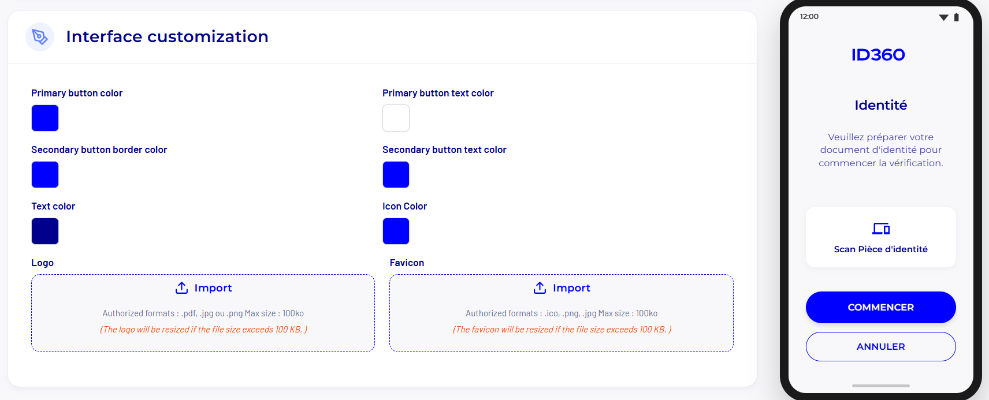Change the Text color swatch
Viewport: 989px width, 400px height.
pos(45,231)
